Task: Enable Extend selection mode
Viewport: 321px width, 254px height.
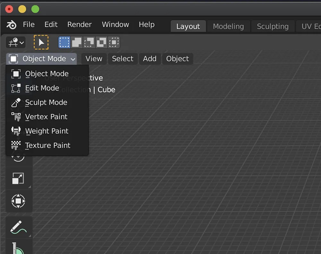Action: click(76, 42)
